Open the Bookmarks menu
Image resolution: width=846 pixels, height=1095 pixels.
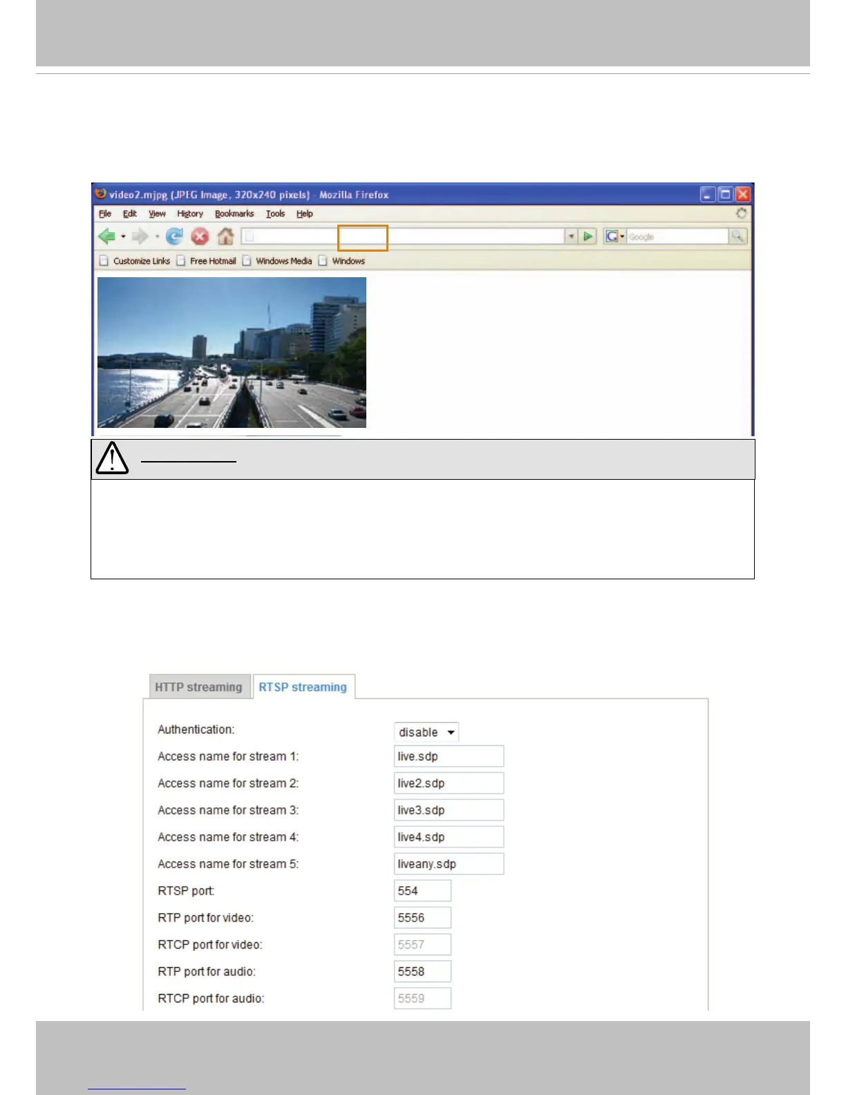234,214
